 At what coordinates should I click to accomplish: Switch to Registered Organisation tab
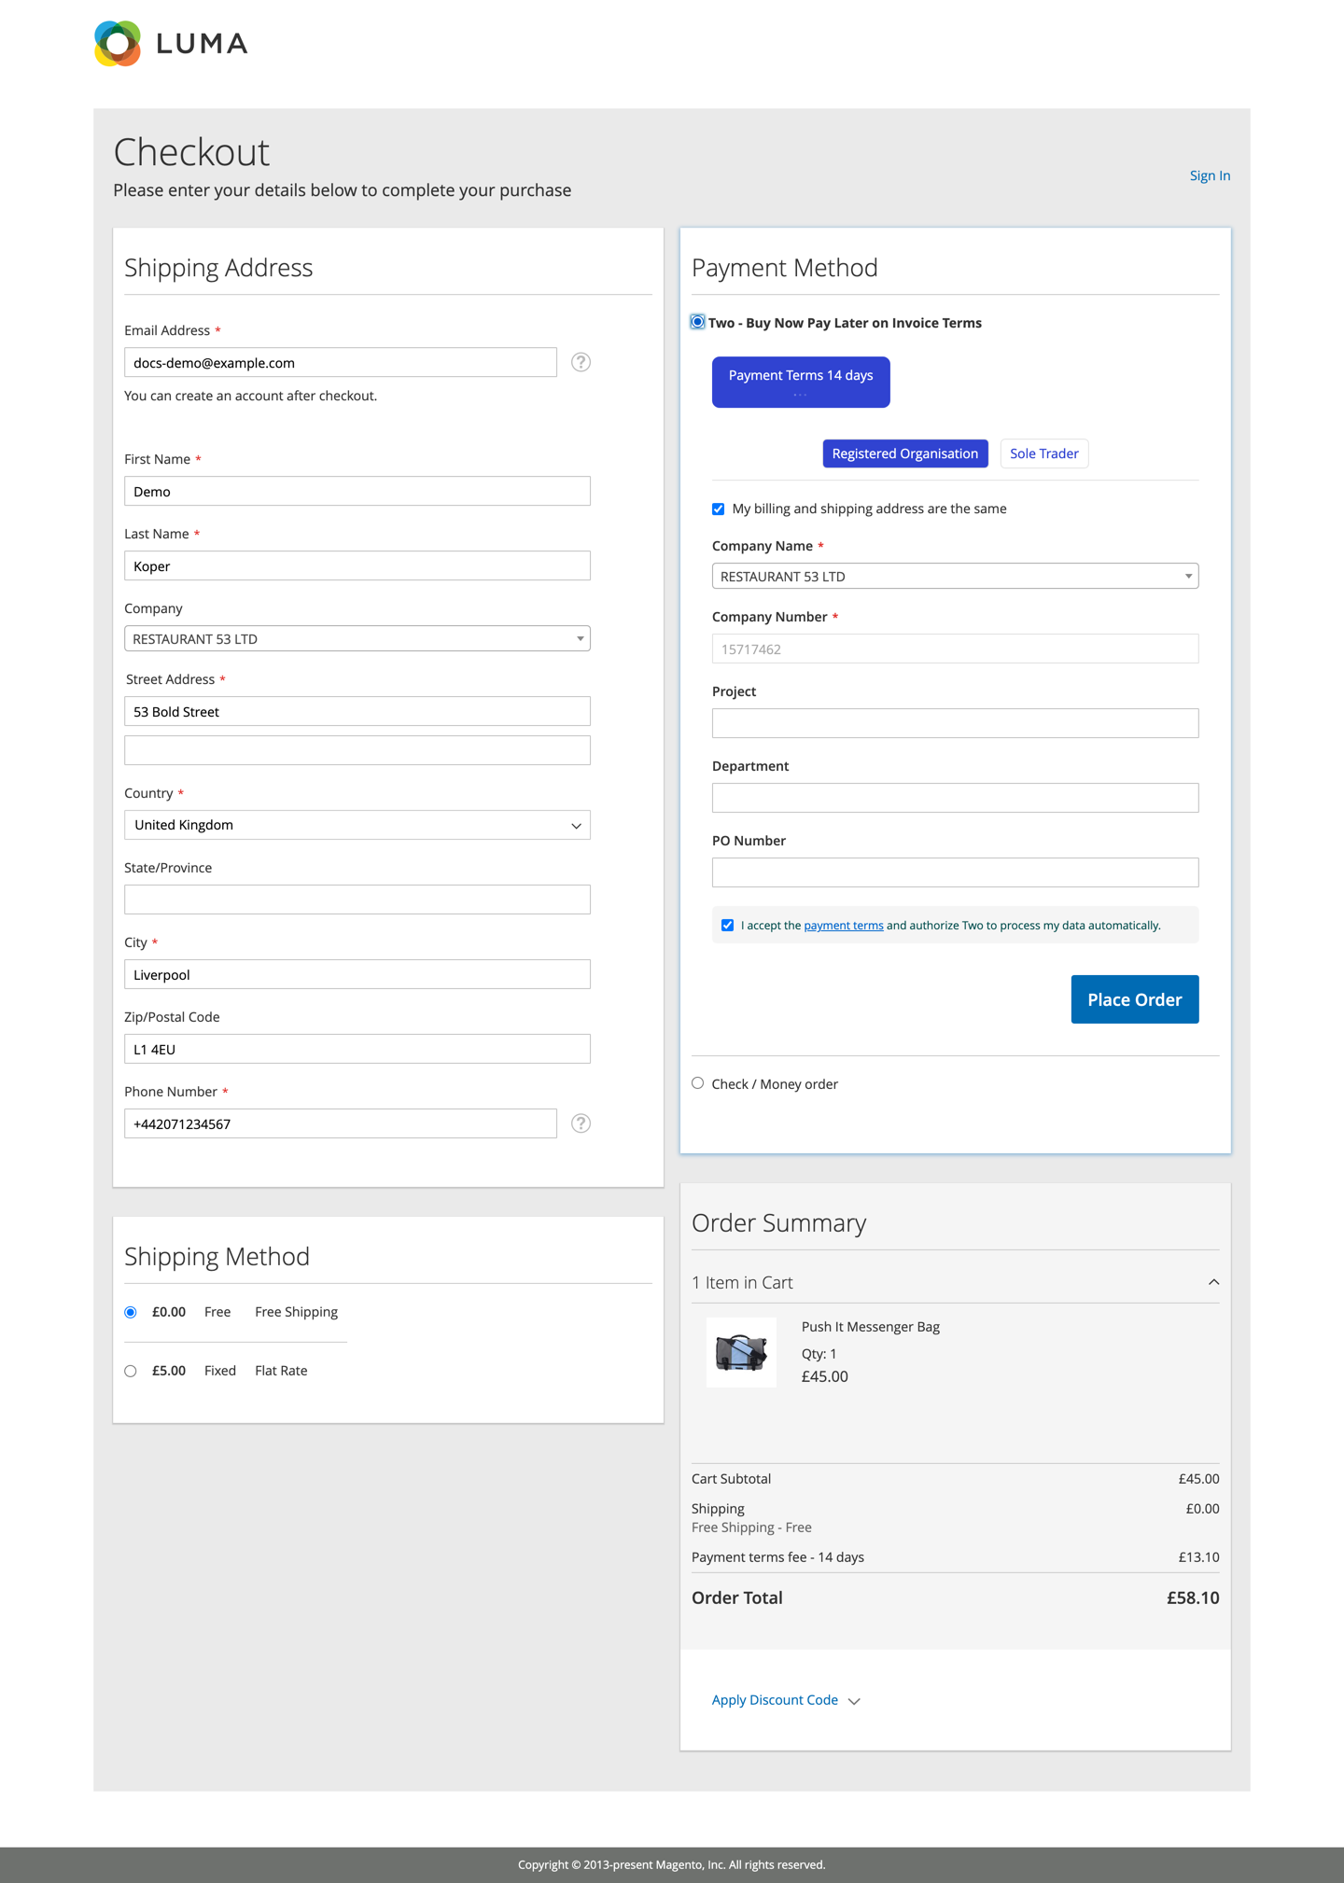pos(904,453)
